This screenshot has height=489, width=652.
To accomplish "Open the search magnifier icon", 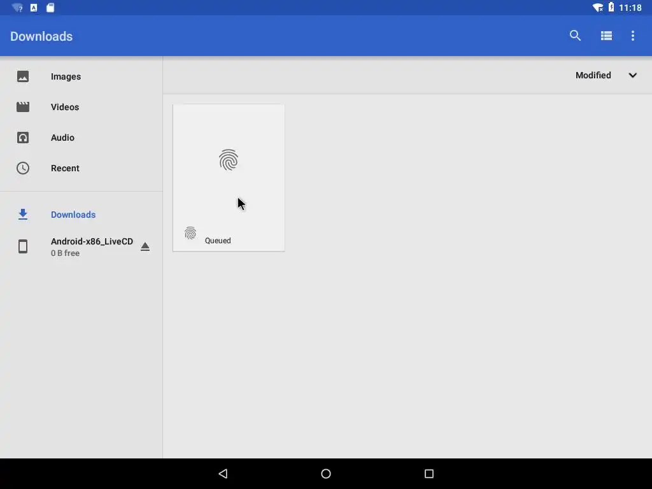I will pyautogui.click(x=575, y=36).
